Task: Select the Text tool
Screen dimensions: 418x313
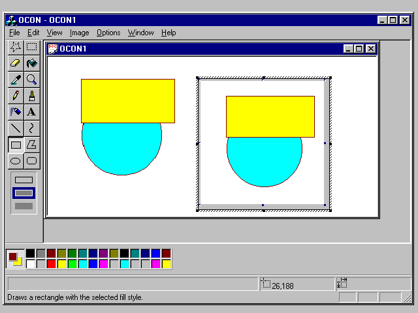Action: (x=31, y=112)
